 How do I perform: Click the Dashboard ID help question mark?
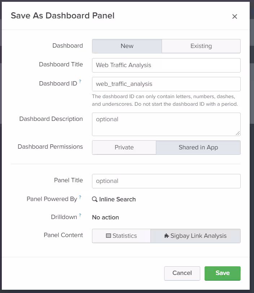tap(80, 82)
